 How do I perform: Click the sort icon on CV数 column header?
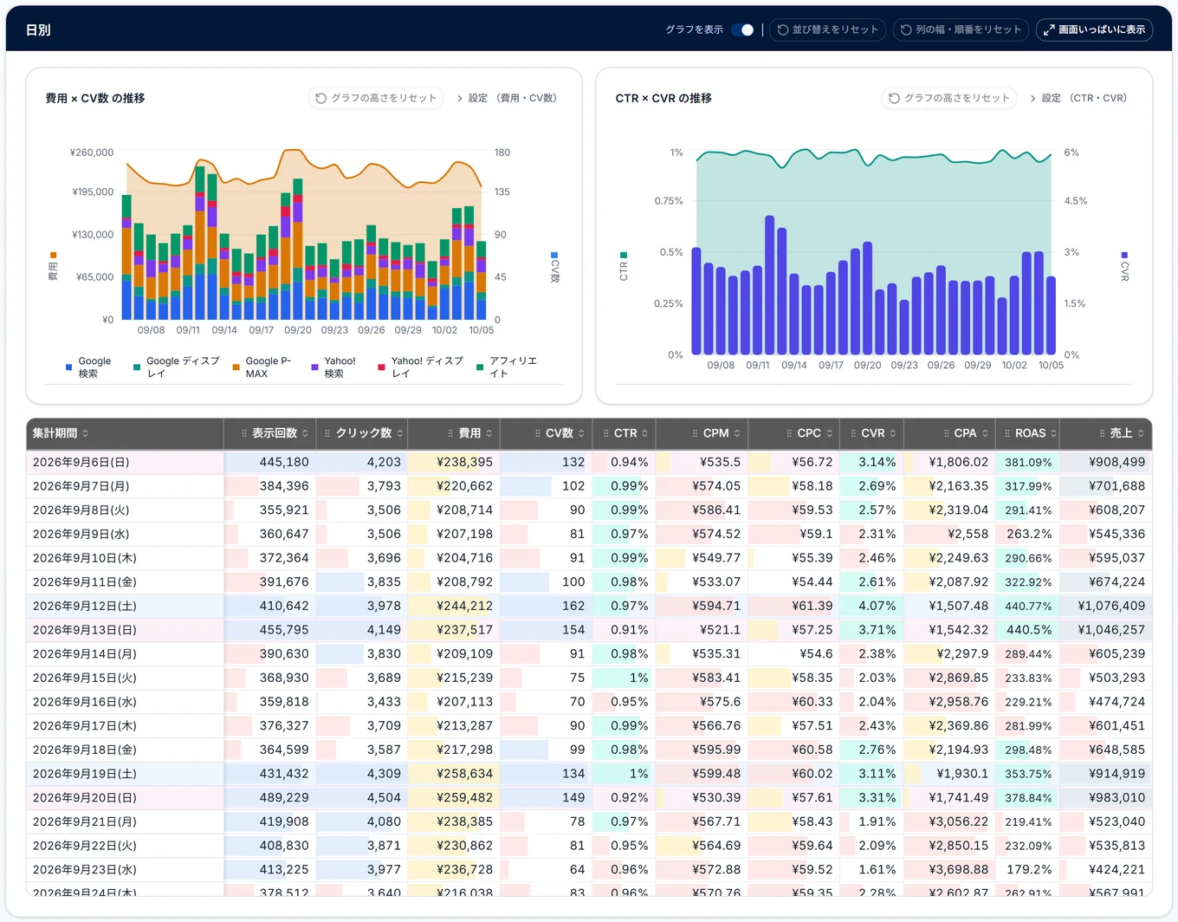[x=581, y=433]
